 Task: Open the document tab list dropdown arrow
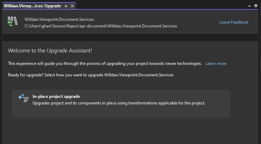click(x=250, y=6)
